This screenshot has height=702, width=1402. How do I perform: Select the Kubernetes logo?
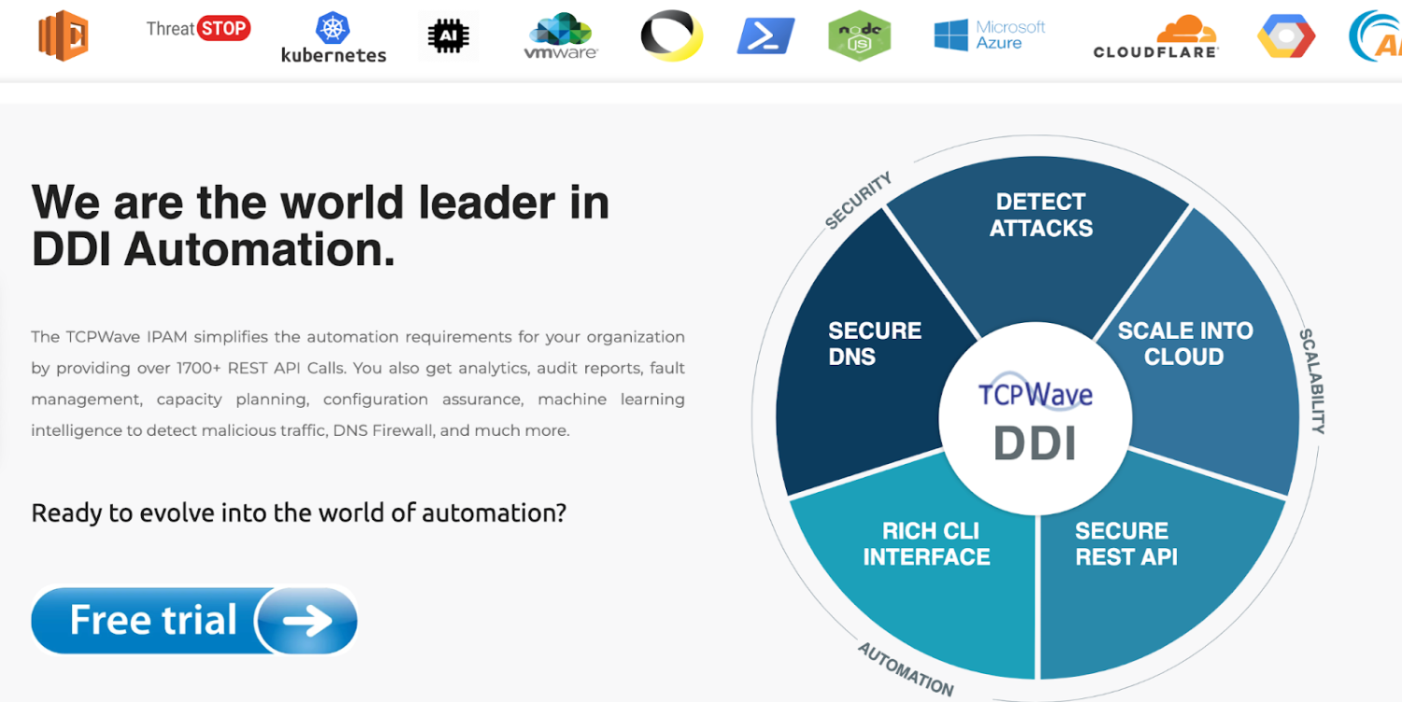[334, 37]
